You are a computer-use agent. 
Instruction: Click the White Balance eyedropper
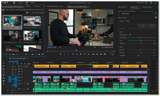[x=130, y=35]
